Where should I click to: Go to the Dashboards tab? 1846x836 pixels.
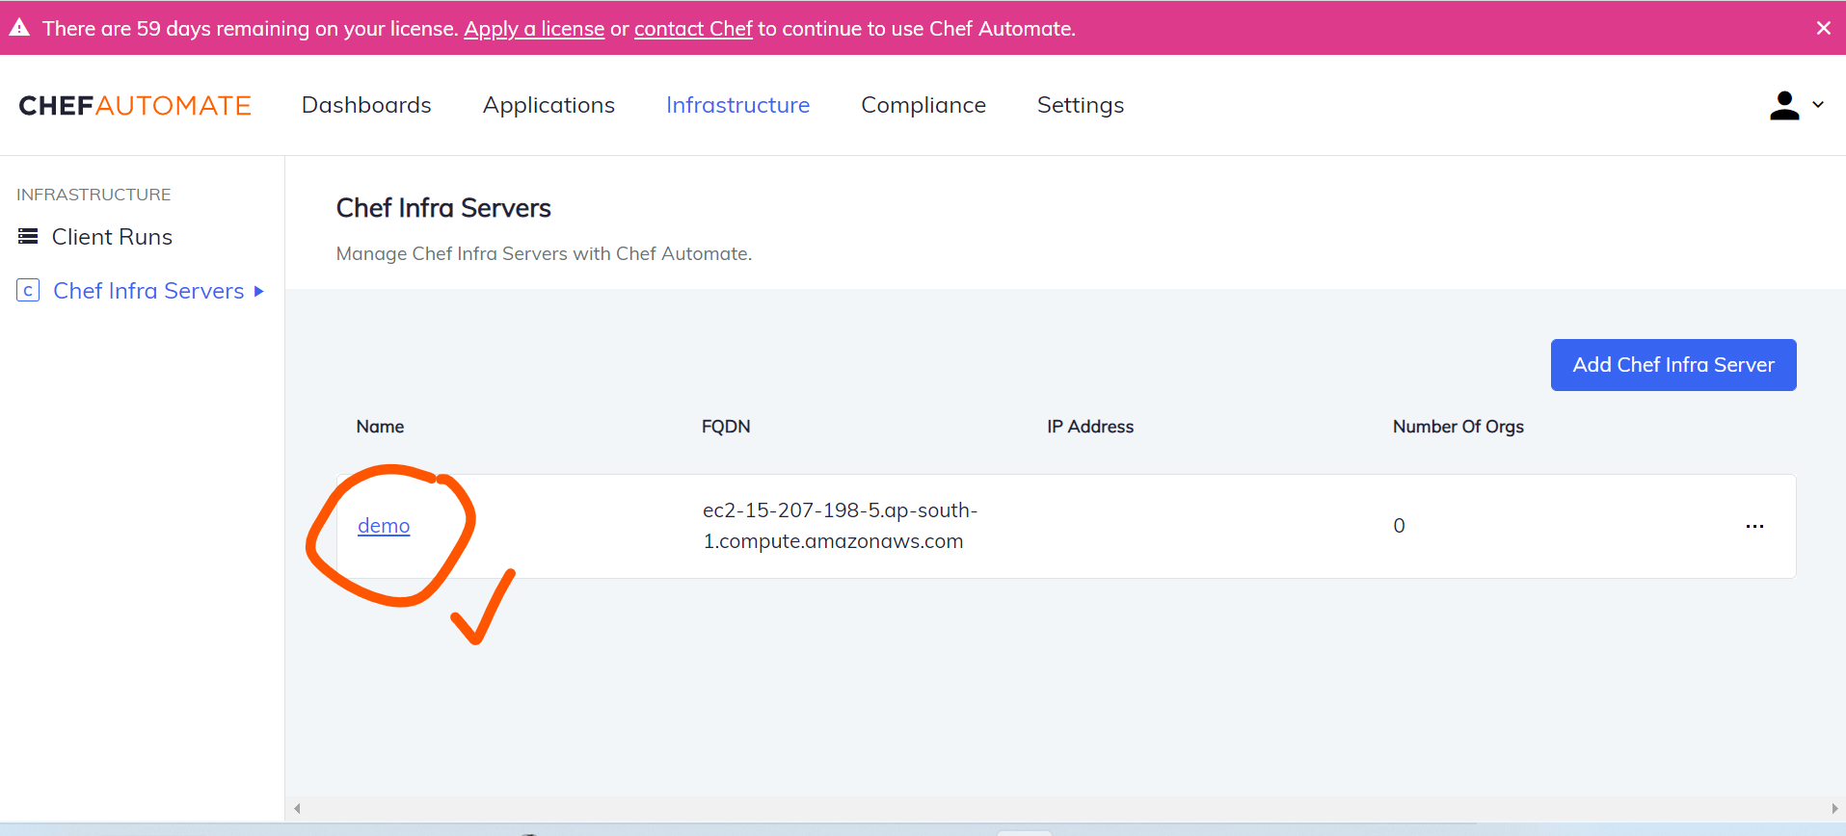[x=366, y=105]
